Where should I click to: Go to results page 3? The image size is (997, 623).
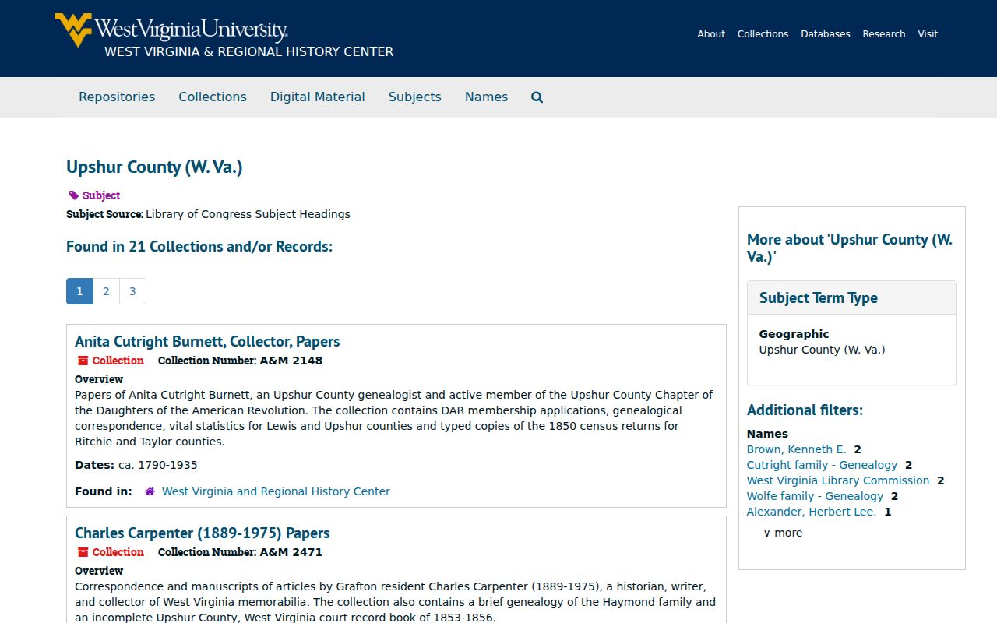coord(132,291)
